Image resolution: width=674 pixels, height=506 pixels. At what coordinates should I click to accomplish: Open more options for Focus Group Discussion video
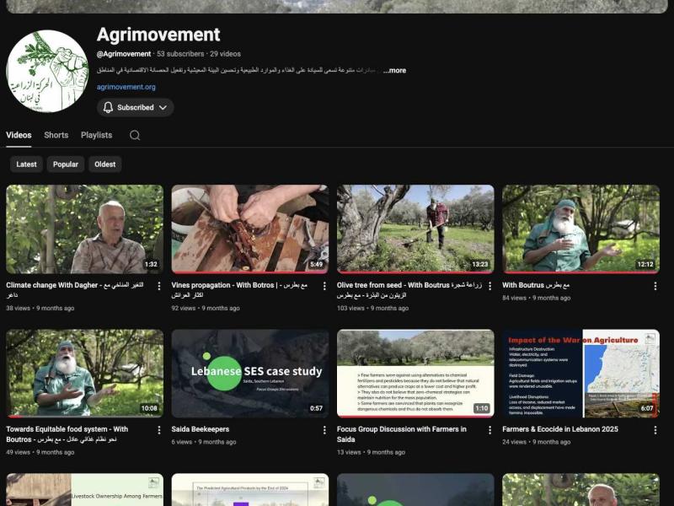489,430
